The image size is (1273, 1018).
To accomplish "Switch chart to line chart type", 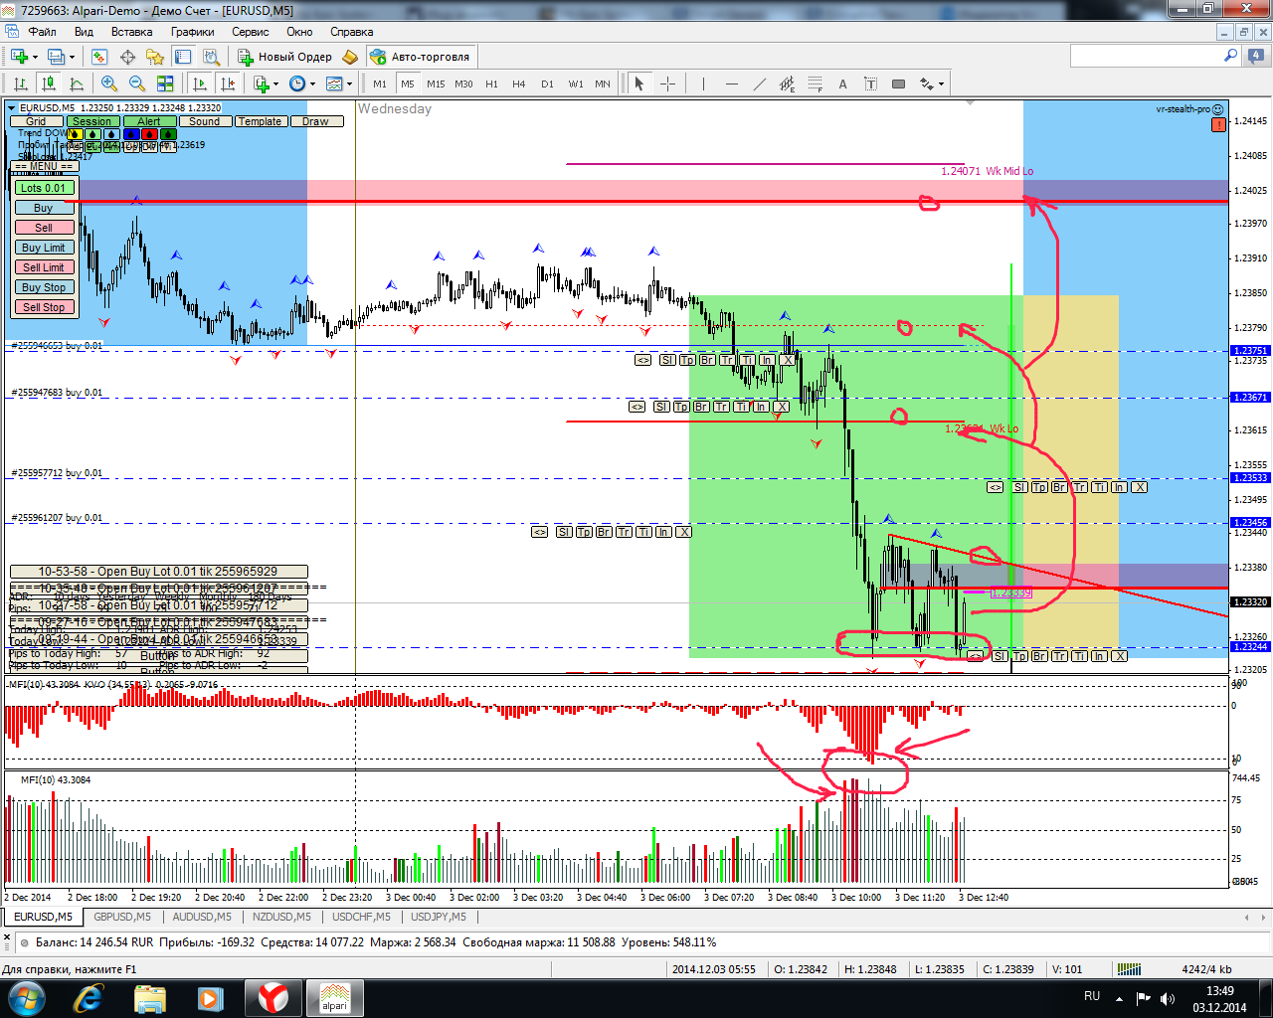I will pos(76,84).
